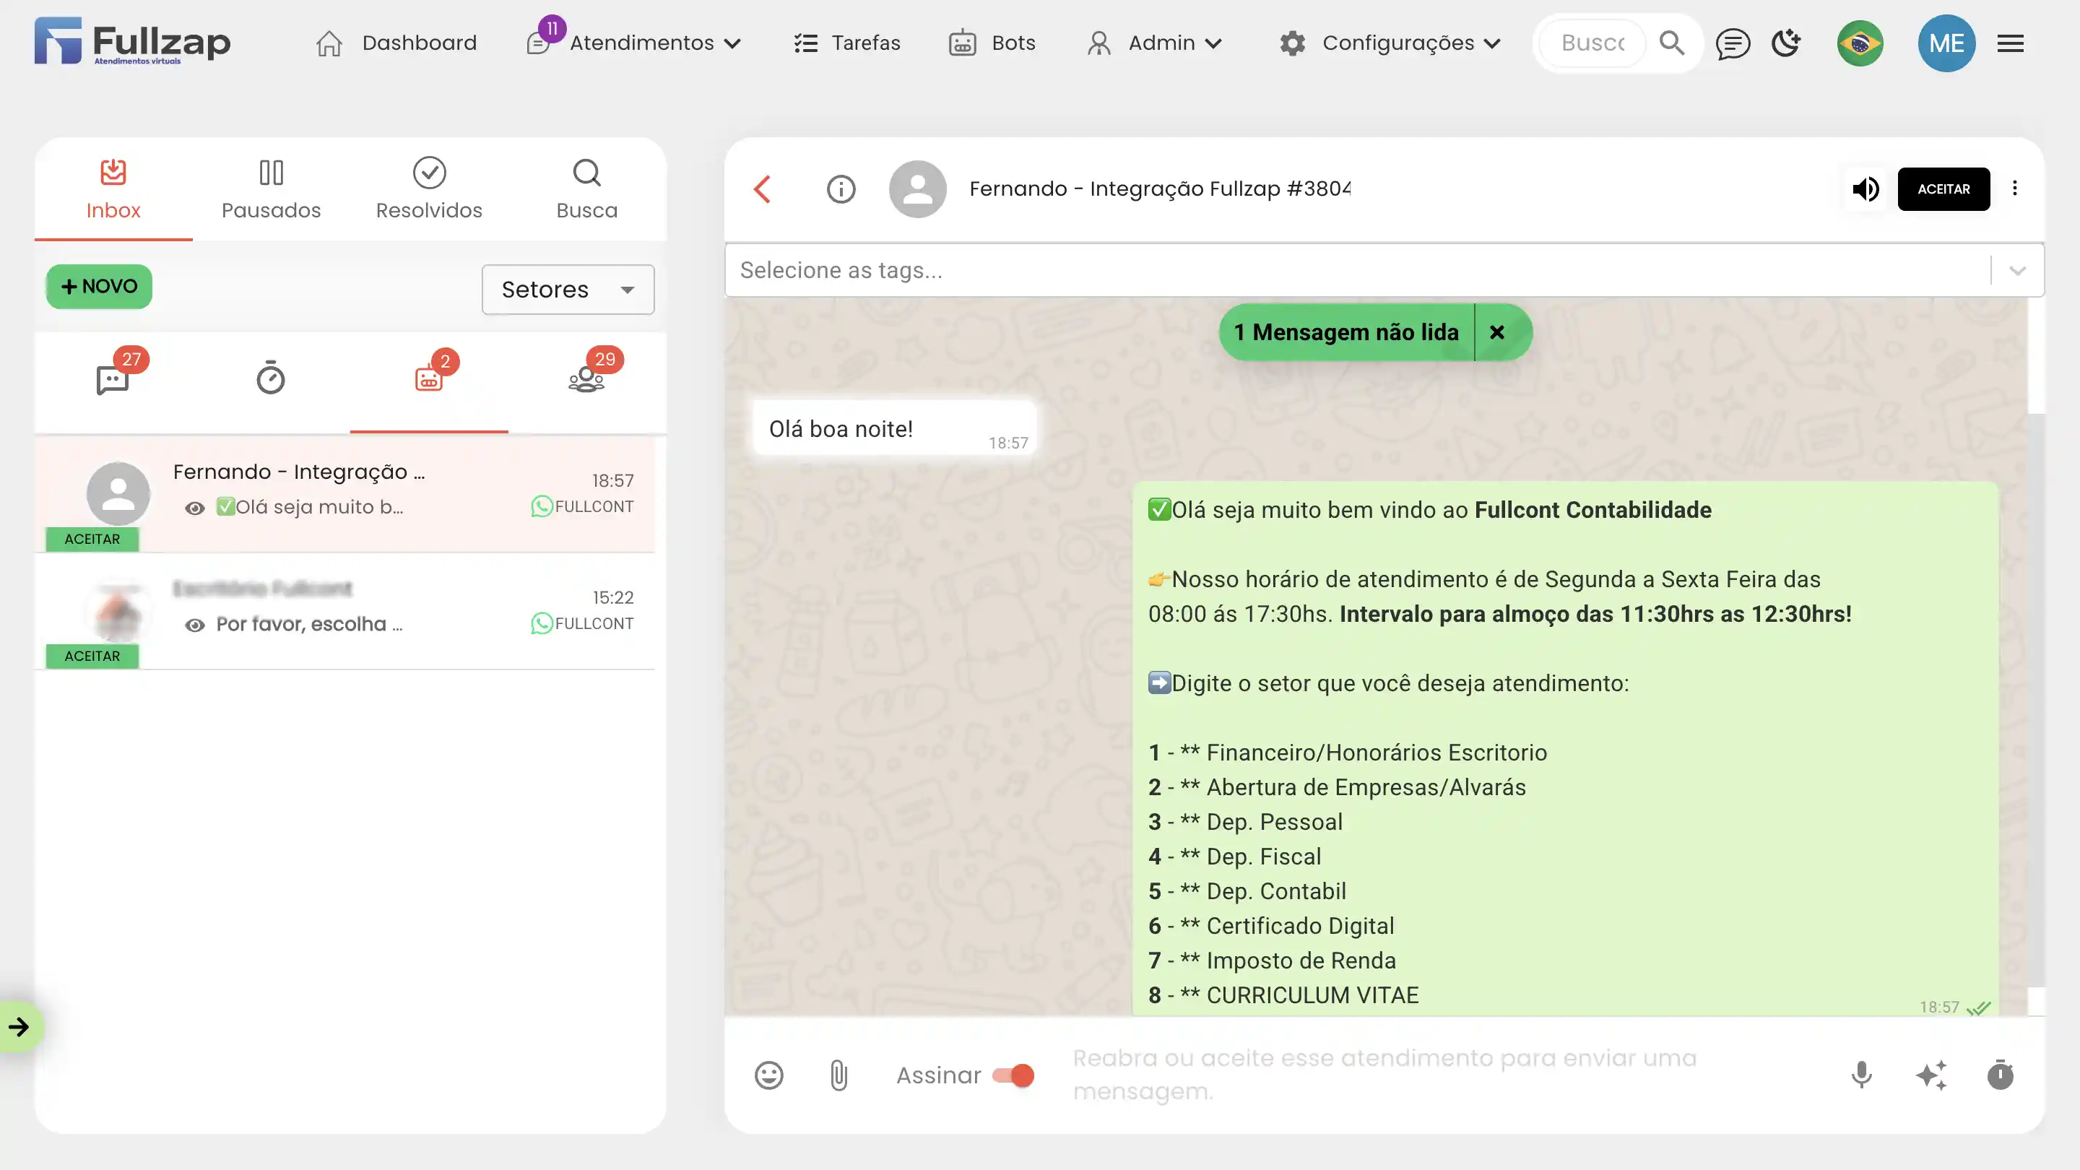This screenshot has width=2080, height=1170.
Task: Open the bot conversations filter icon
Action: (429, 378)
